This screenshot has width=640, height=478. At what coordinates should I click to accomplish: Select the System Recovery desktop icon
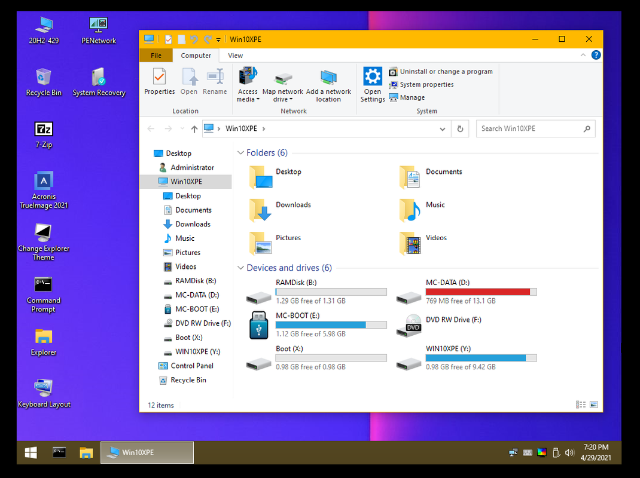99,82
